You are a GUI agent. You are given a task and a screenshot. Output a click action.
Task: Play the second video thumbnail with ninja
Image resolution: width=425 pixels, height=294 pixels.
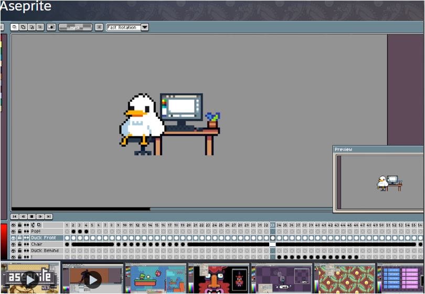coord(93,279)
